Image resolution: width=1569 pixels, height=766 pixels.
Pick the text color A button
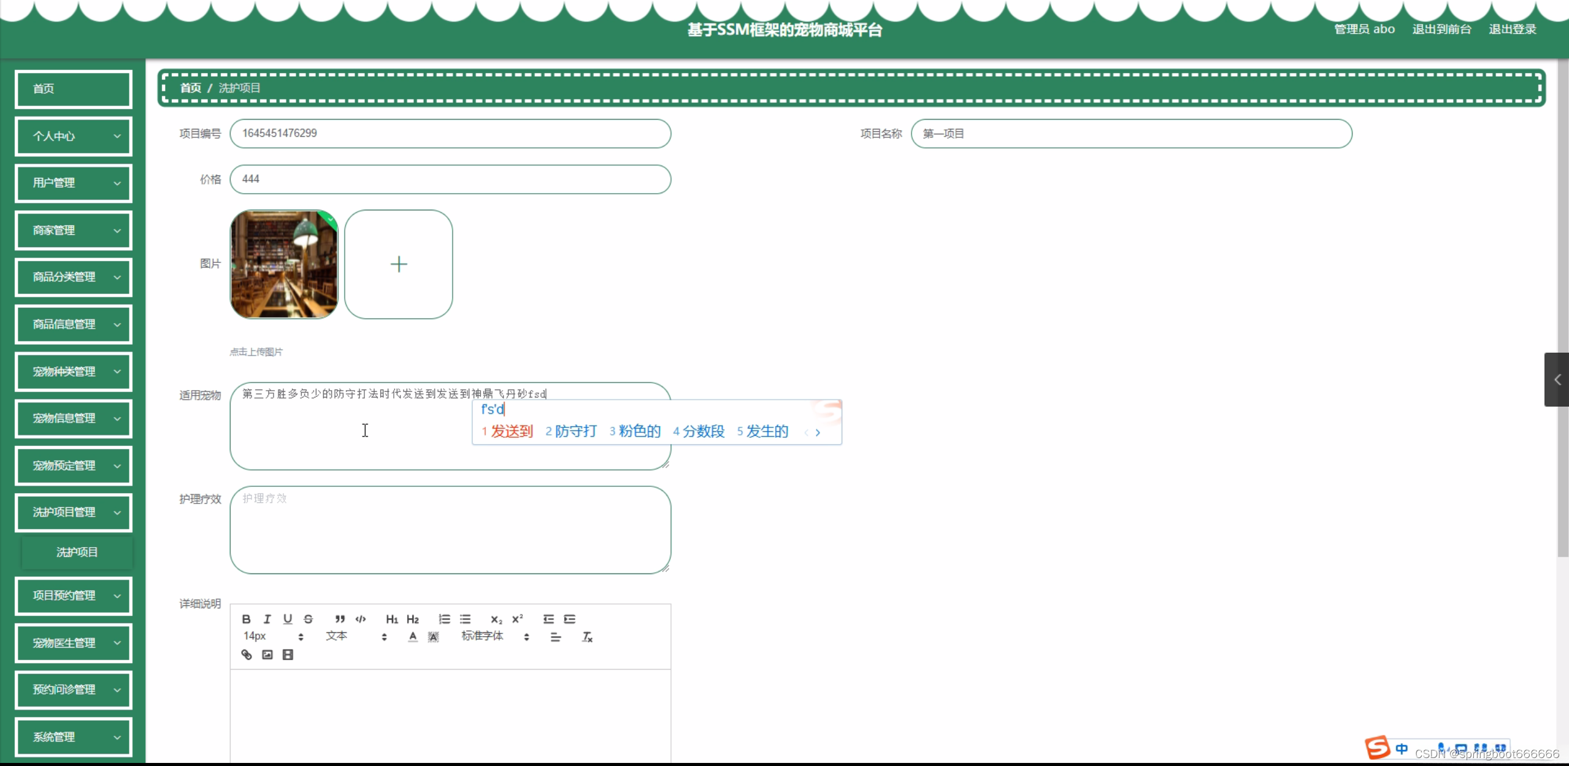[x=413, y=637]
